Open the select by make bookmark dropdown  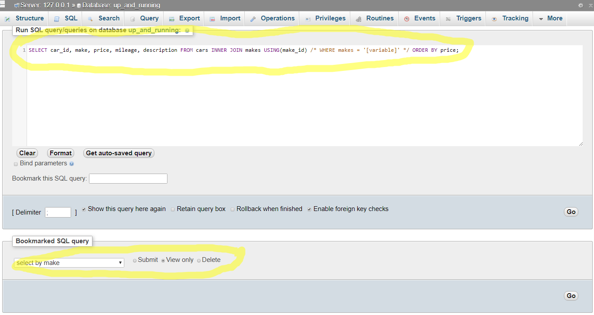pyautogui.click(x=68, y=262)
